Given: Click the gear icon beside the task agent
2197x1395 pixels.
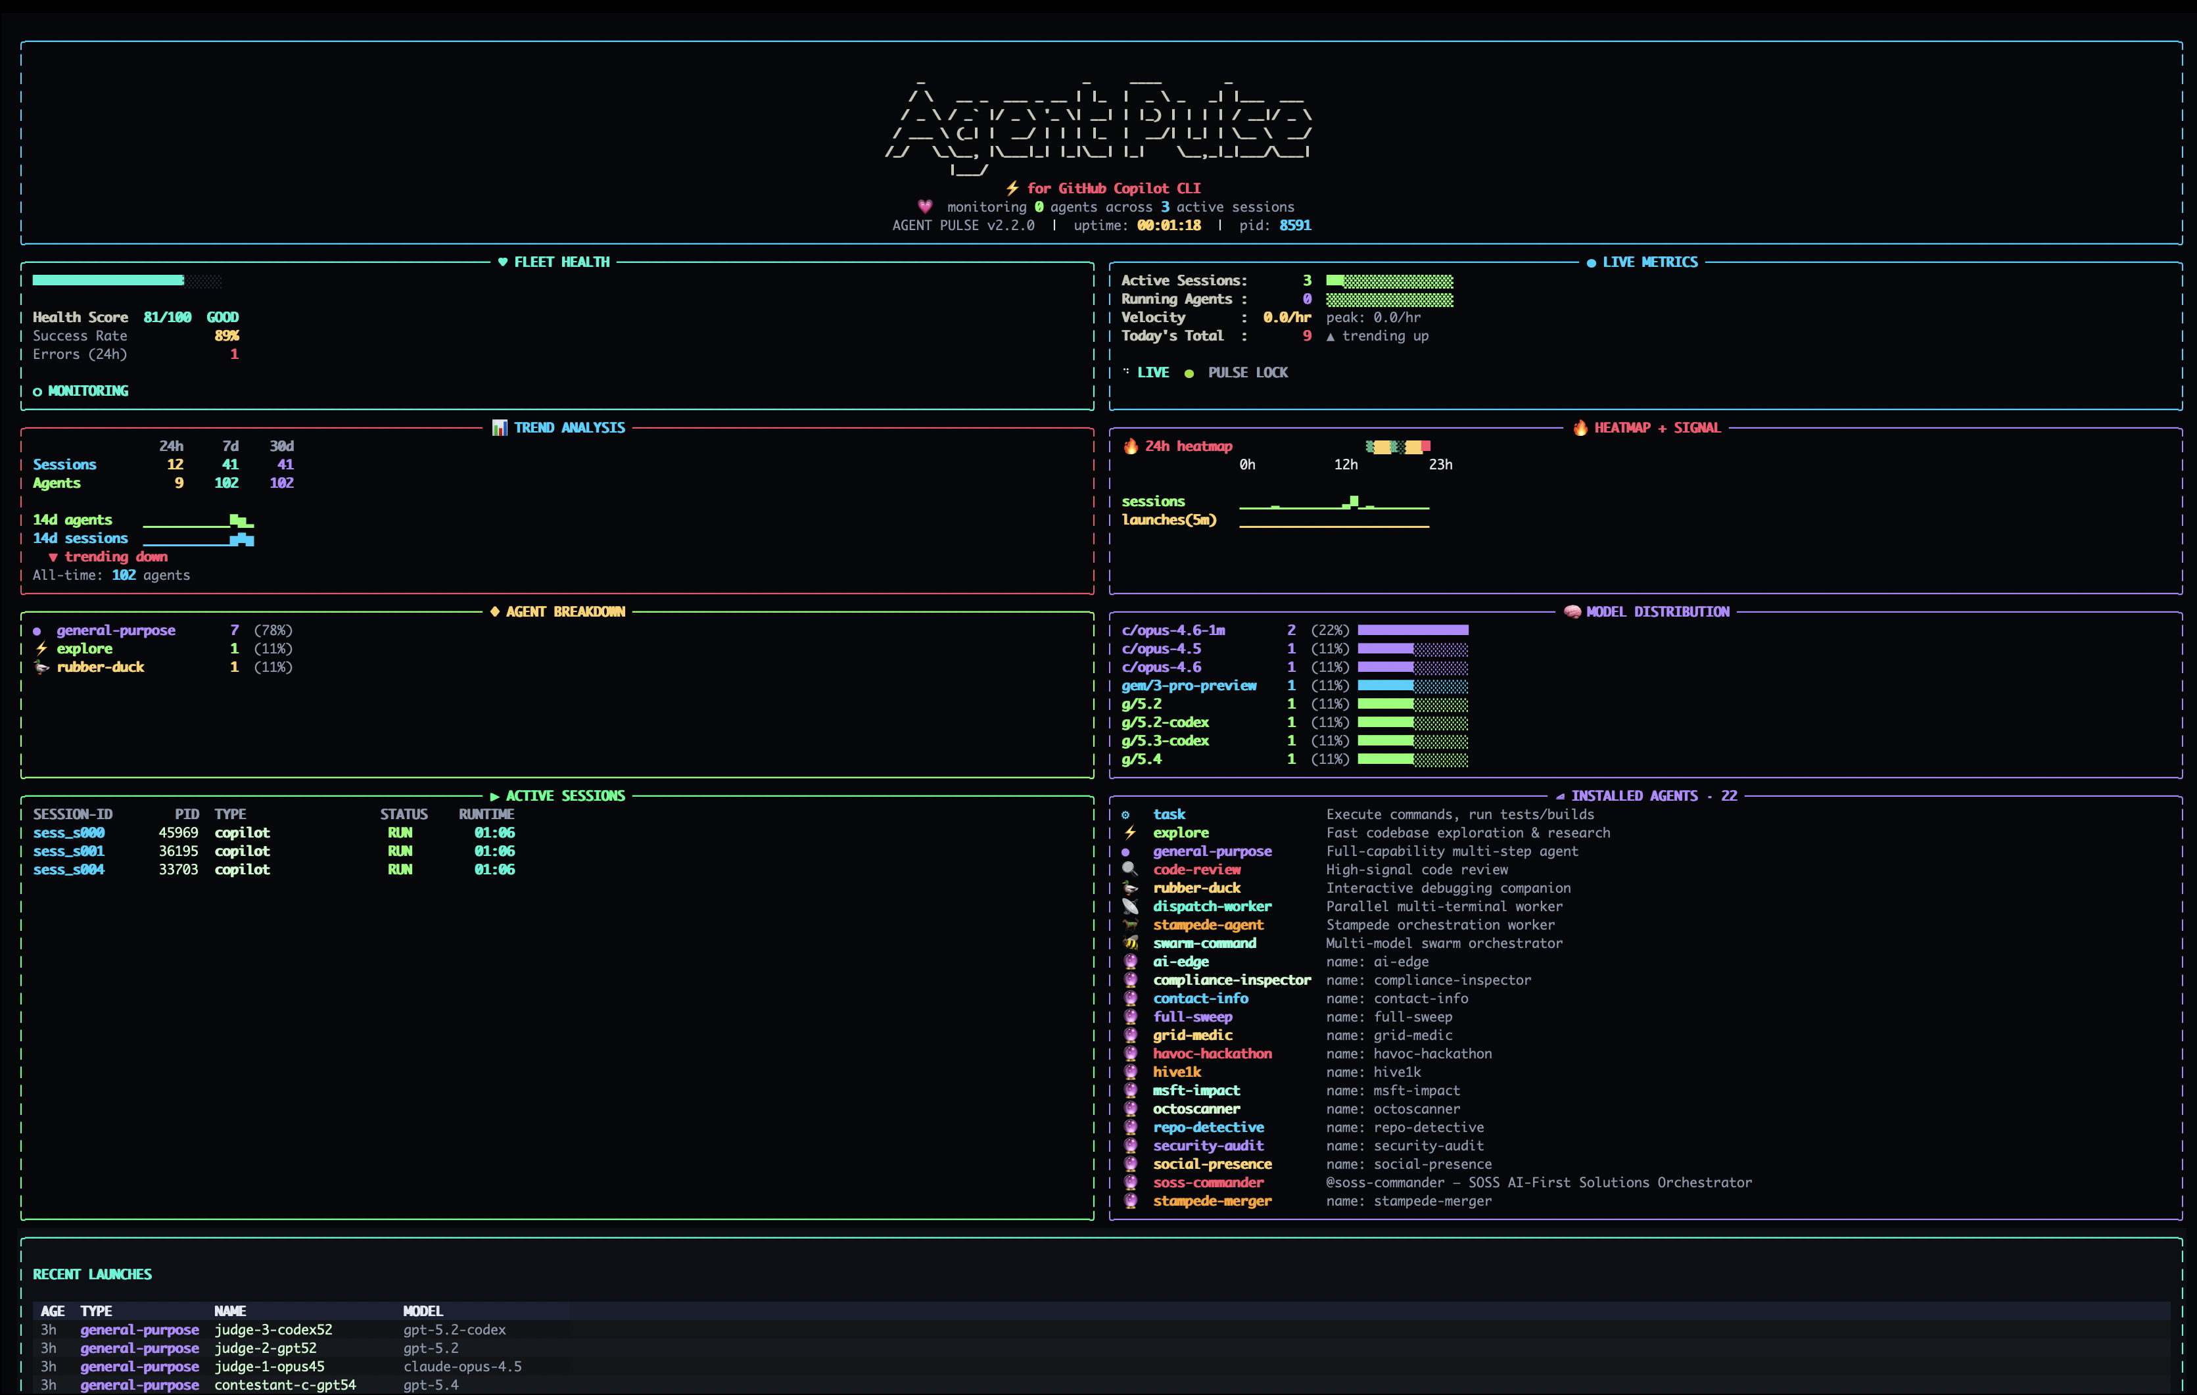Looking at the screenshot, I should (1125, 815).
